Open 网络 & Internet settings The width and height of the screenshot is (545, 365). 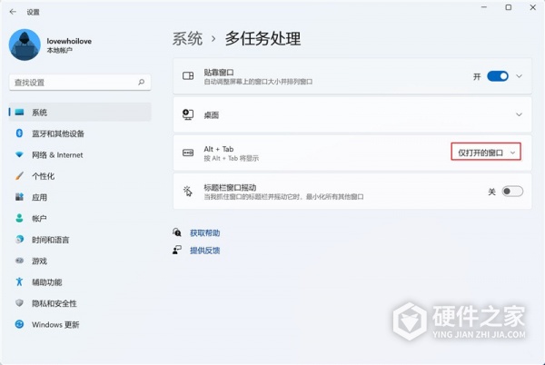point(80,155)
